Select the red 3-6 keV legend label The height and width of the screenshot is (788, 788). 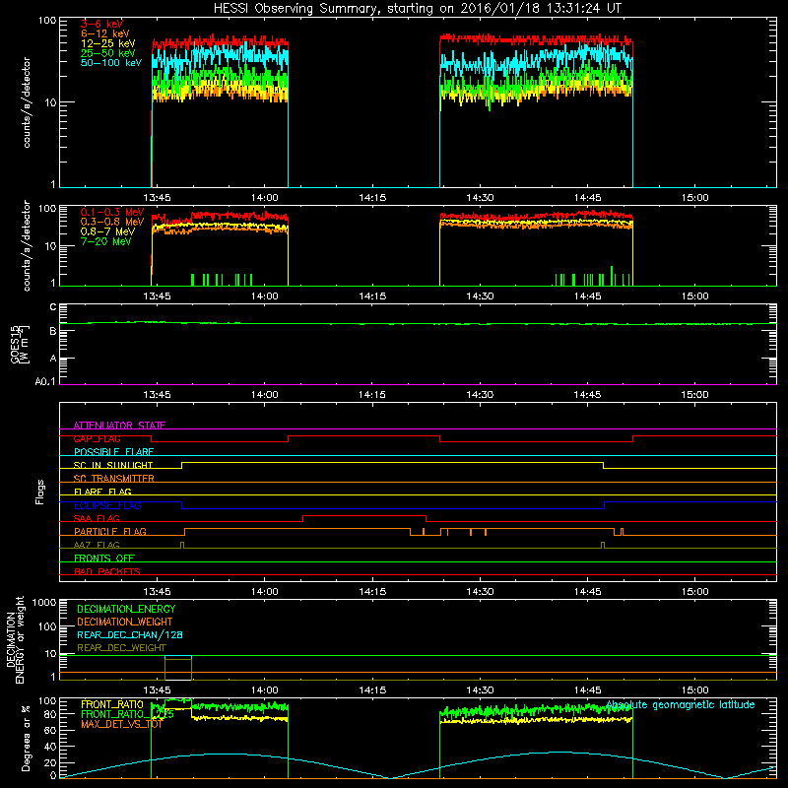pyautogui.click(x=102, y=24)
